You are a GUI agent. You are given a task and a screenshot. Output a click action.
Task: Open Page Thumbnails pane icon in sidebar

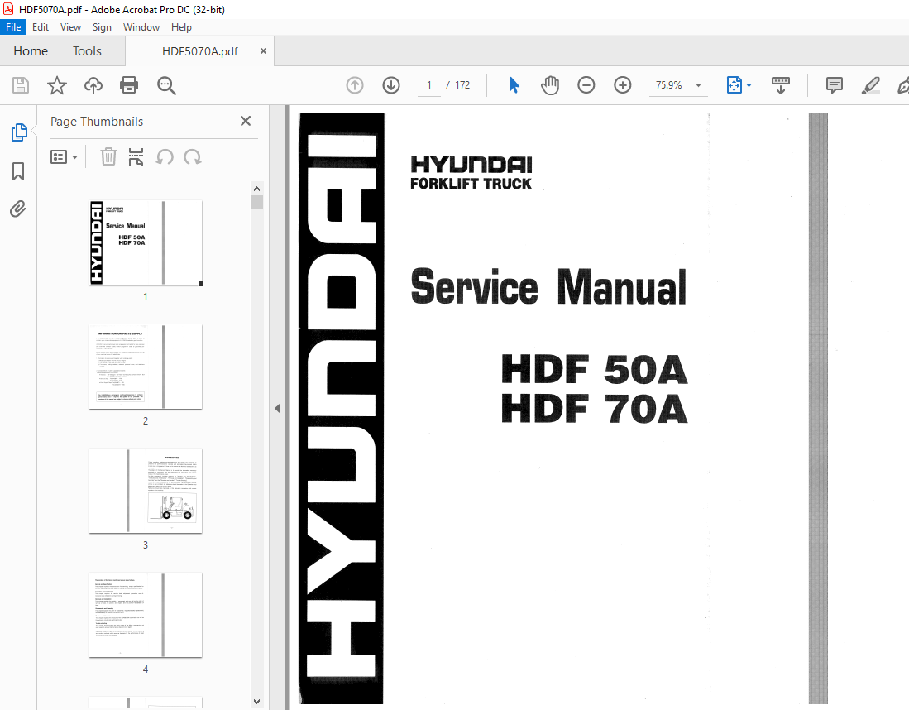pyautogui.click(x=18, y=132)
